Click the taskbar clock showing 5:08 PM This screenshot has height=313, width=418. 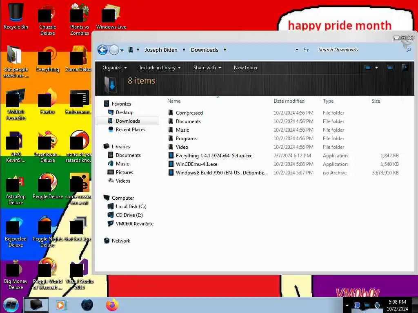[397, 305]
